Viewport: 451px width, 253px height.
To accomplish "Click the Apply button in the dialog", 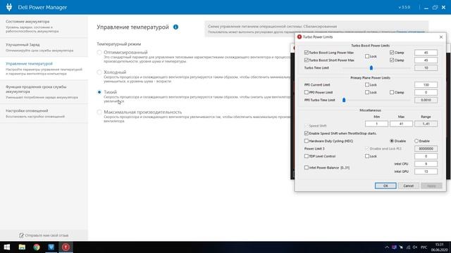I will (431, 186).
